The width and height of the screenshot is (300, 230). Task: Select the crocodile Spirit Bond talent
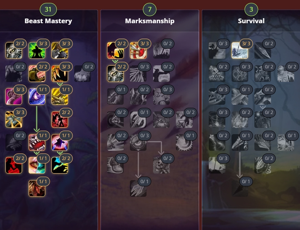click(x=37, y=73)
